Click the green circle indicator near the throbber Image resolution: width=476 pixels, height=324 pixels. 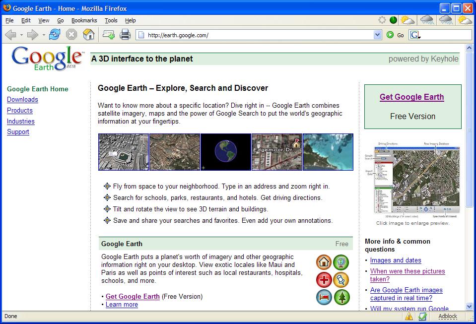tap(393, 20)
